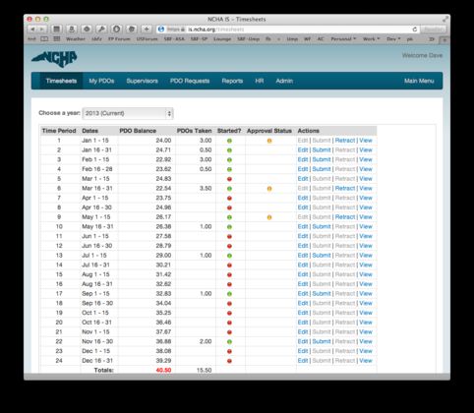Viewport: 474px width, 413px height.
Task: Go to the Supervisors tab
Action: pos(143,81)
